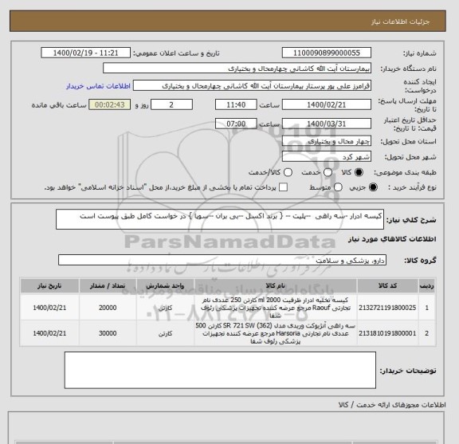The image size is (459, 444).
Task: Click the نام کالا column header
Action: tap(276, 286)
